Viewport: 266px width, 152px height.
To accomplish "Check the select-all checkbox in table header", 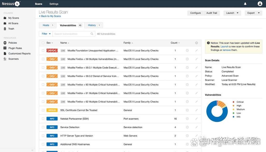I will click(43, 43).
